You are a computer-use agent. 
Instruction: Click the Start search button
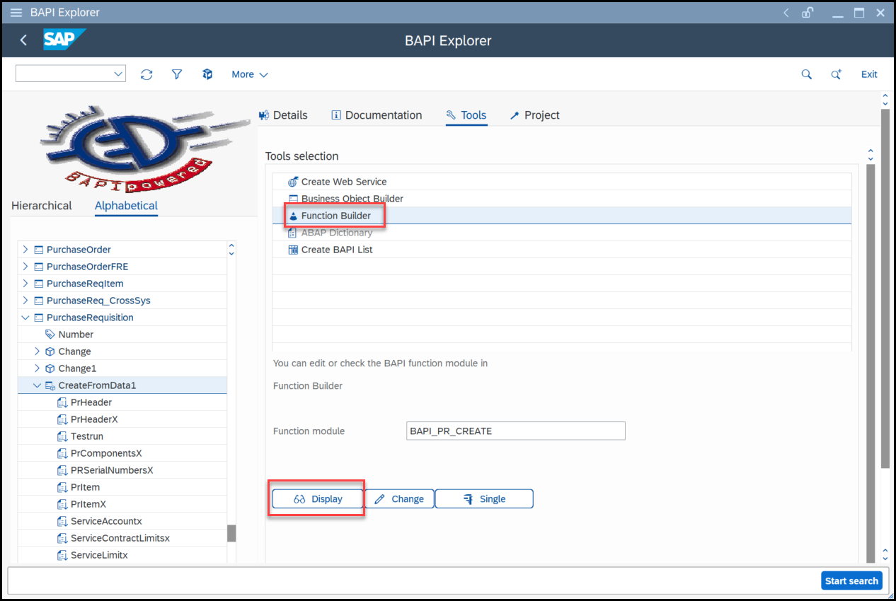(x=852, y=580)
